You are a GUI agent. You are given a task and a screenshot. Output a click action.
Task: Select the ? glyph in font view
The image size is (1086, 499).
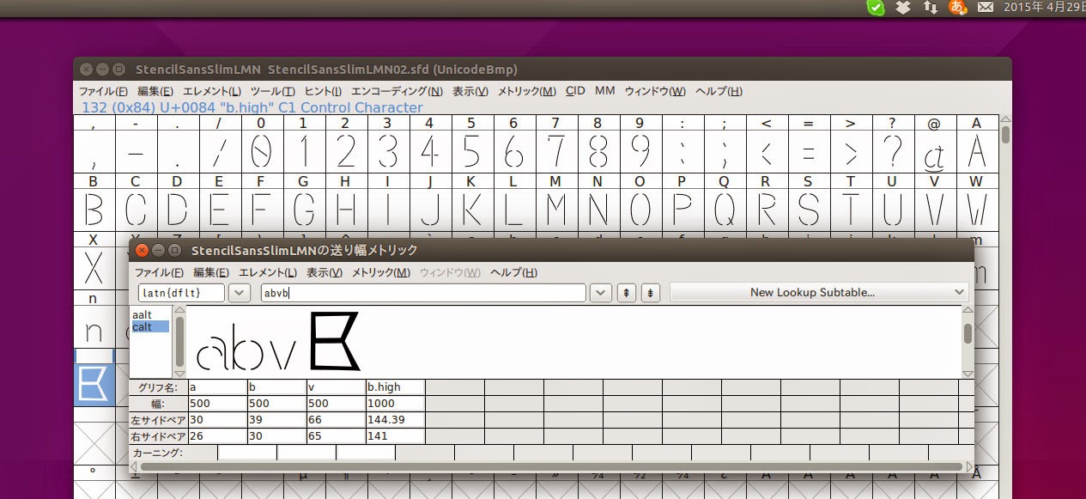point(892,152)
